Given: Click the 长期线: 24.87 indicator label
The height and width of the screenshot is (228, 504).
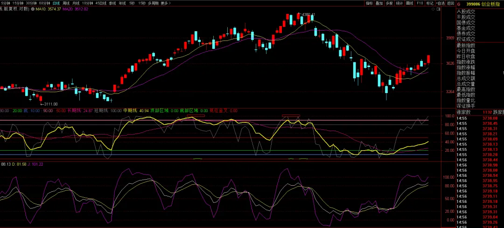Looking at the screenshot, I should click(x=80, y=111).
